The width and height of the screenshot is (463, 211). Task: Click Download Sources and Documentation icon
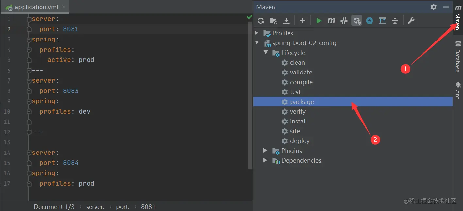pos(287,21)
